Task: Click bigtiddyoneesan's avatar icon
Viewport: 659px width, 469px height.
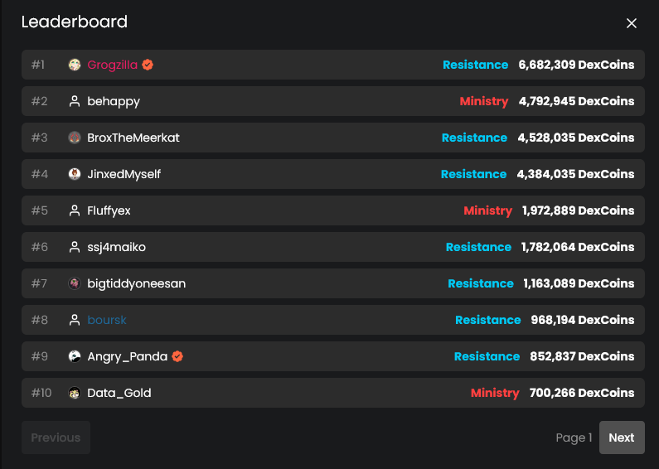Action: (x=75, y=283)
